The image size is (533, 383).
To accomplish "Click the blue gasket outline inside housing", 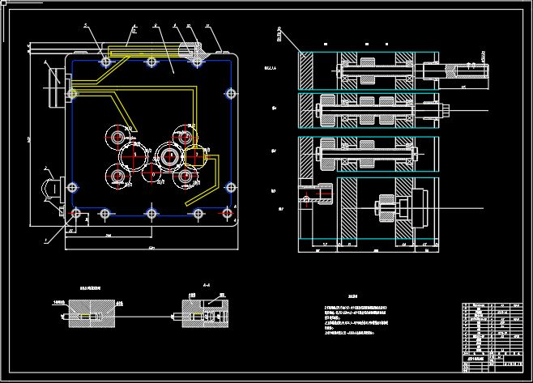I will 152,138.
